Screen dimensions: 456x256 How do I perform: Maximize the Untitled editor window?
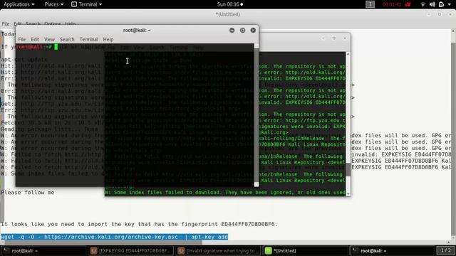pos(440,14)
